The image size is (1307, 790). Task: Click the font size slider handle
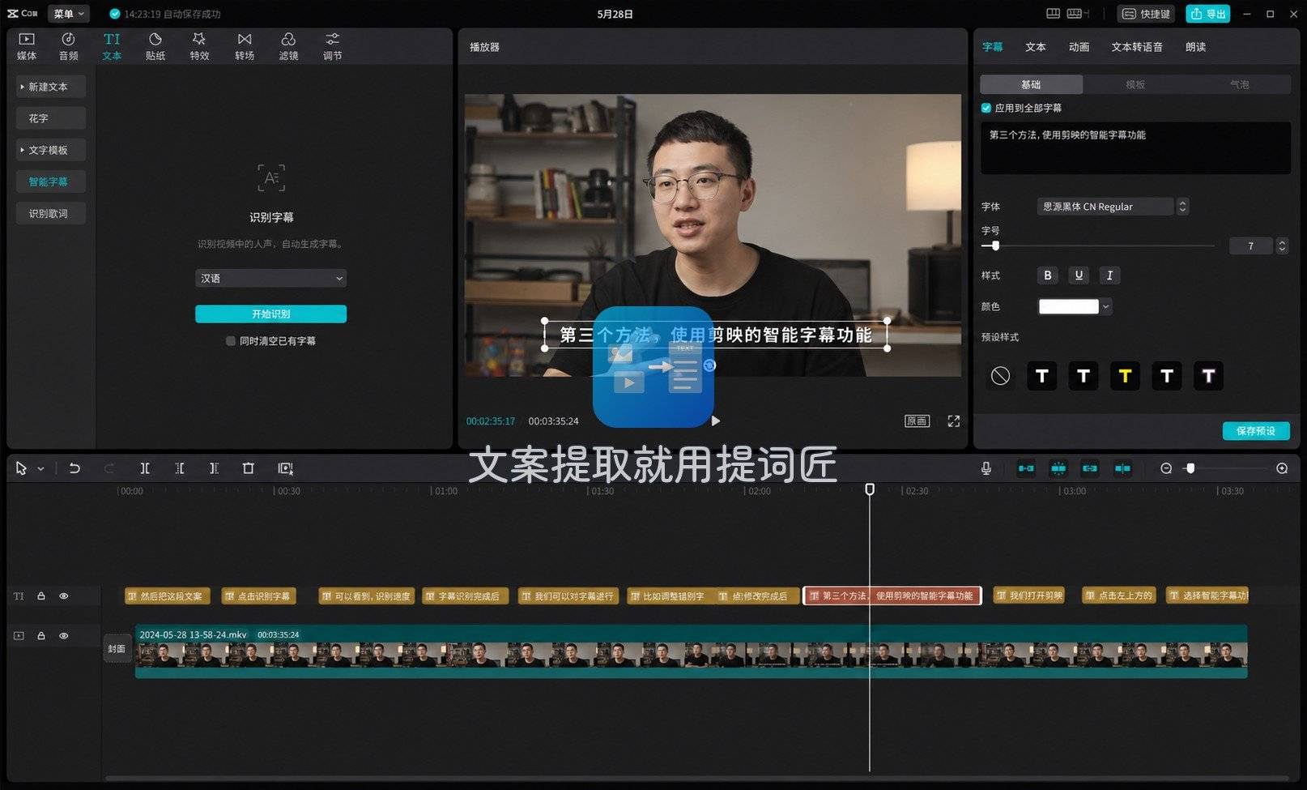point(995,246)
